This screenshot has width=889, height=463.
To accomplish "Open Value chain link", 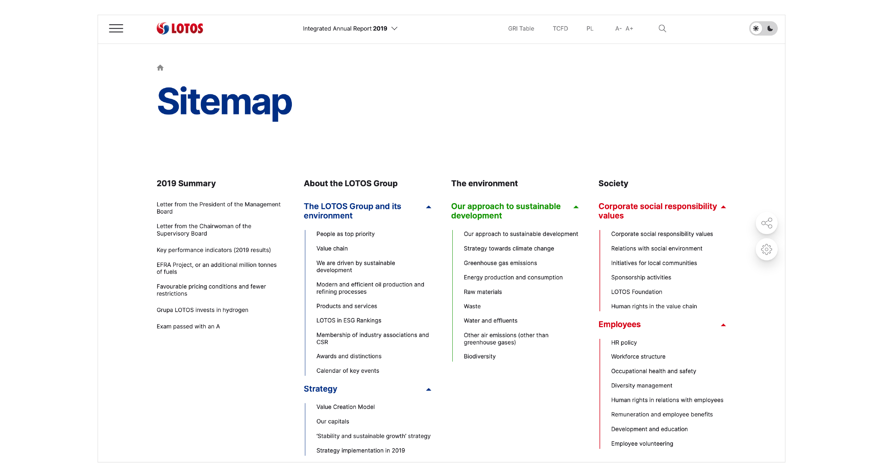I will coord(332,249).
